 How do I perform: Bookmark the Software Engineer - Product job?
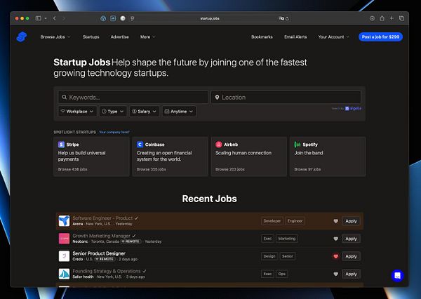pos(335,221)
